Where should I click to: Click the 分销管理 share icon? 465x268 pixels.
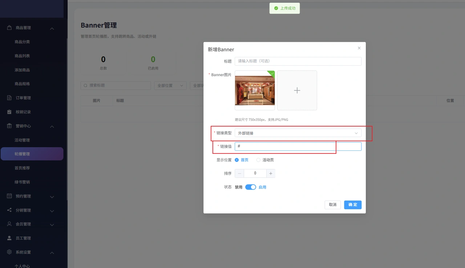(x=9, y=210)
